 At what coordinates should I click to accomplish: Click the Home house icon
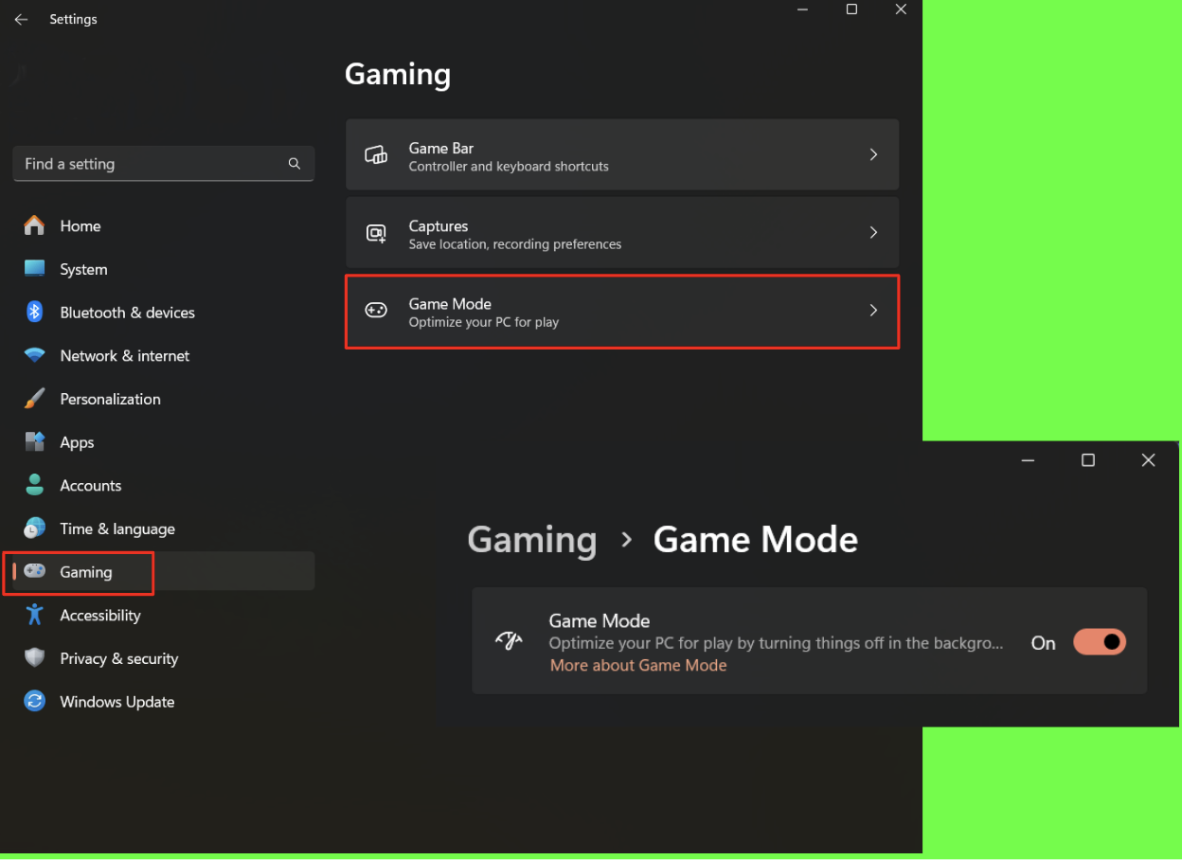pos(34,225)
